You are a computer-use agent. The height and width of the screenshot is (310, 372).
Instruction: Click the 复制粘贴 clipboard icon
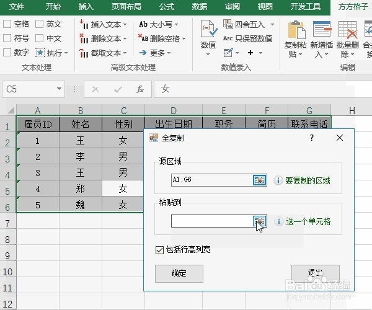pos(296,30)
